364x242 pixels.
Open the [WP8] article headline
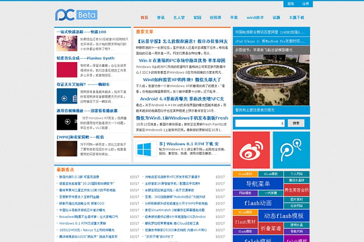(80, 137)
